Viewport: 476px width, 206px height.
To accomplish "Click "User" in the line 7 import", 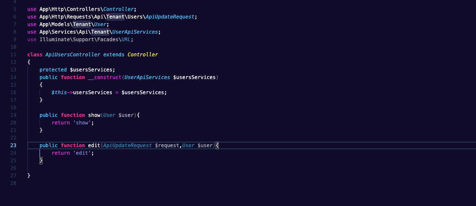I will coord(100,24).
